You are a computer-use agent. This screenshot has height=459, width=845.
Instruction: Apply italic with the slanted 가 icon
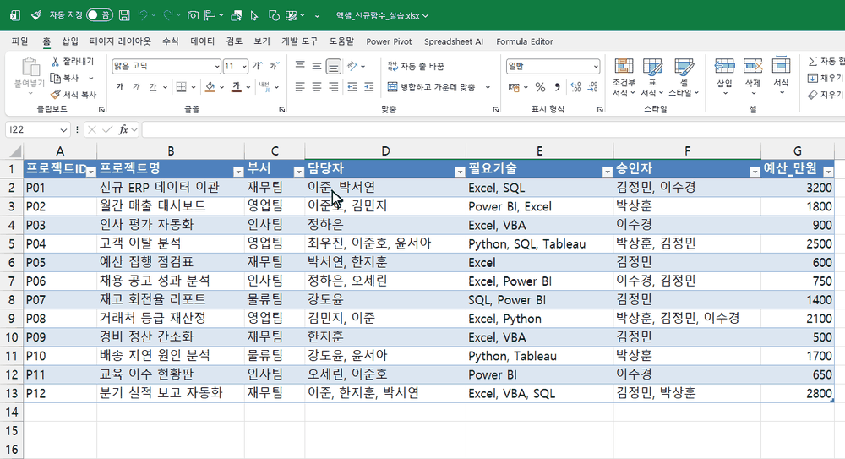coord(136,87)
